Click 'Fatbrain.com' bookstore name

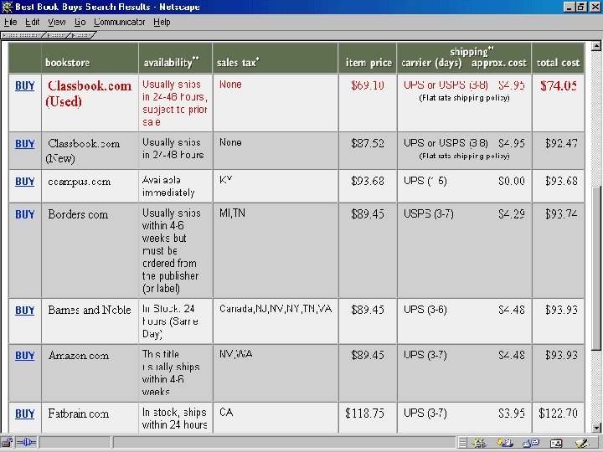(79, 414)
